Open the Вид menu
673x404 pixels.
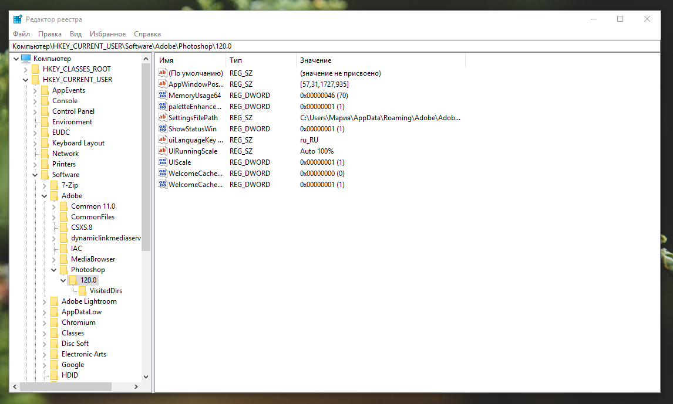76,34
